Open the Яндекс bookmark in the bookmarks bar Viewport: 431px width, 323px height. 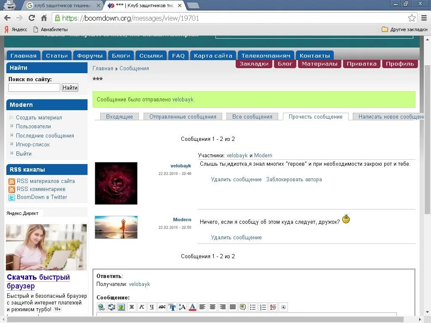pyautogui.click(x=16, y=29)
